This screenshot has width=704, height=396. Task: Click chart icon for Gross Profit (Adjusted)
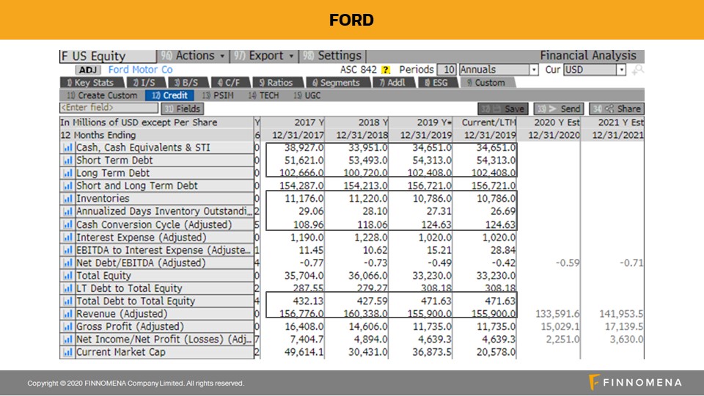click(x=68, y=326)
